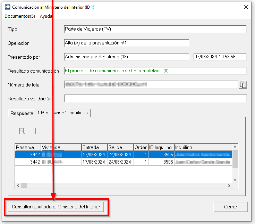Click the Tipo field Parte de Viajeros
The image size is (255, 224).
click(x=155, y=29)
